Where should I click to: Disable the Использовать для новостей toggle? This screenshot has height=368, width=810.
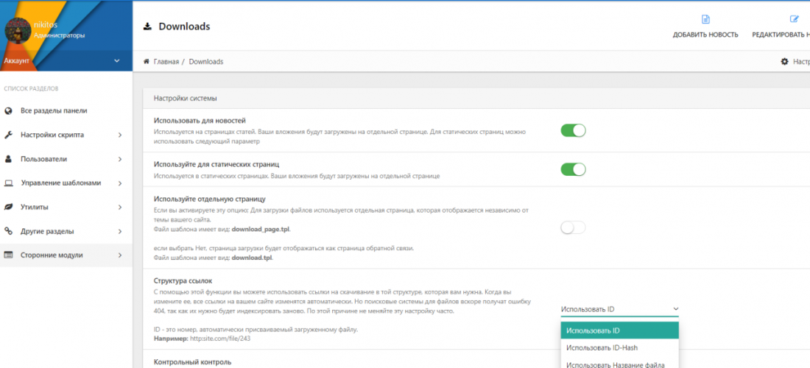click(x=573, y=130)
